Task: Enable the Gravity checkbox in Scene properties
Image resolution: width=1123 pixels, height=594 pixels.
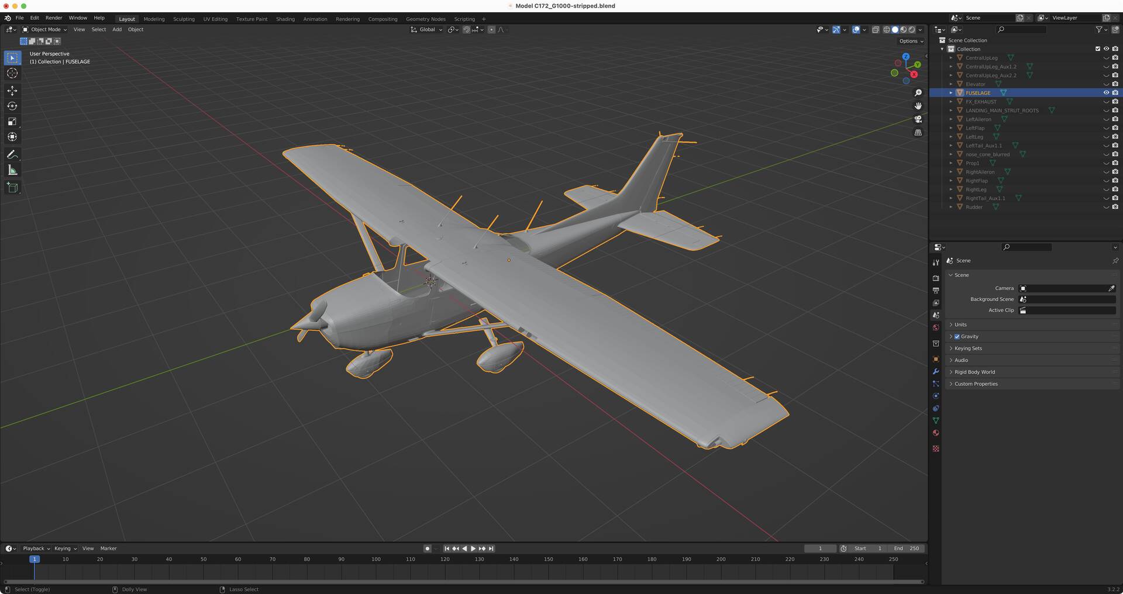Action: point(957,336)
